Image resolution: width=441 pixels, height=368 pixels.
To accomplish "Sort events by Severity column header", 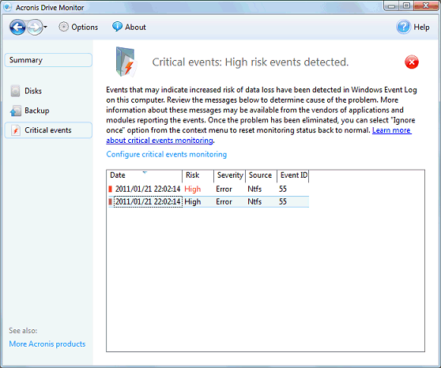I will point(230,175).
